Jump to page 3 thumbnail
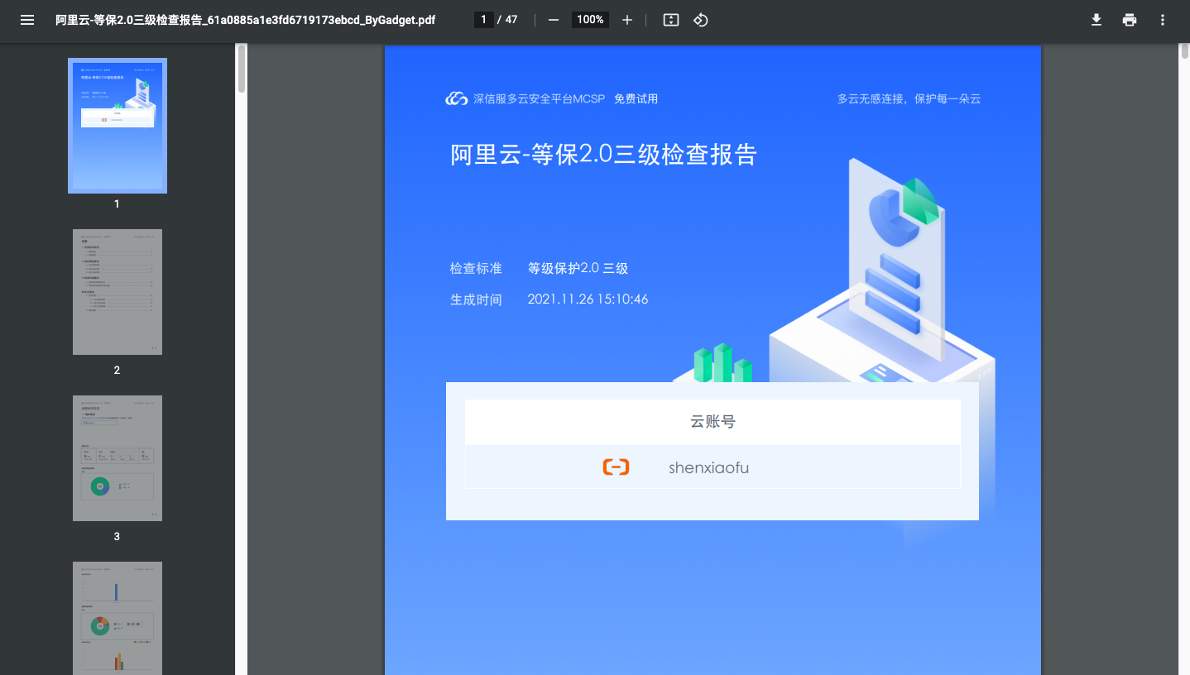This screenshot has height=675, width=1190. [x=118, y=458]
